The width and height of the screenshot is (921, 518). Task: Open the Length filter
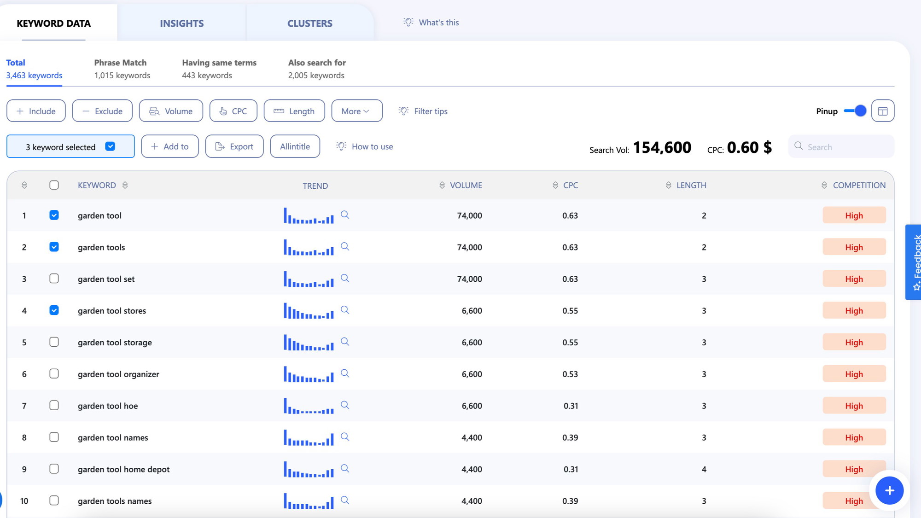tap(294, 111)
